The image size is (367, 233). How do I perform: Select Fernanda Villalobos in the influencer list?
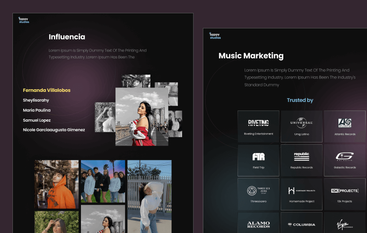click(47, 90)
